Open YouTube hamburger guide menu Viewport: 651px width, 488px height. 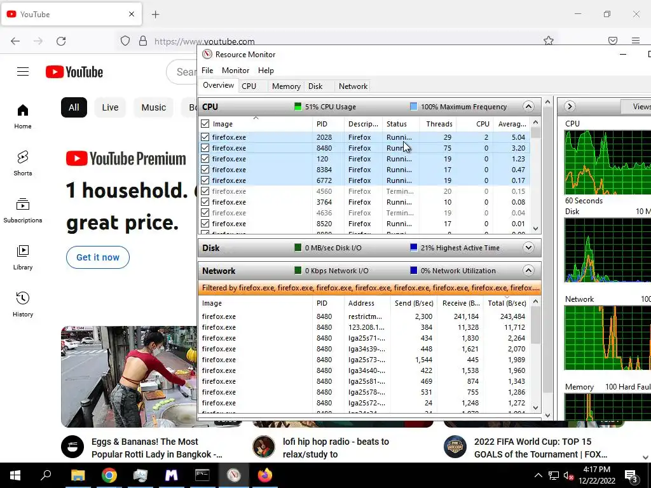coord(23,72)
